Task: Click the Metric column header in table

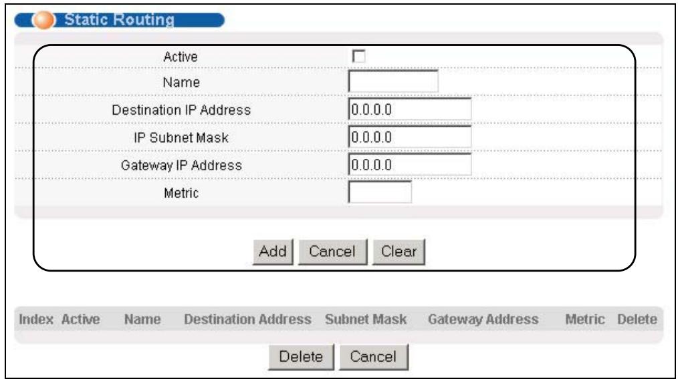Action: 585,320
